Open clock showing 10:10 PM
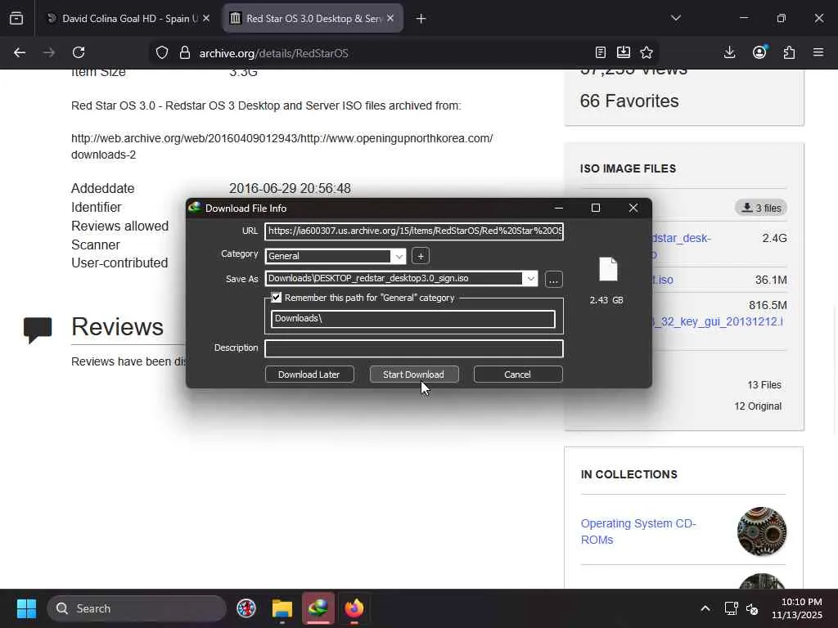 point(796,608)
